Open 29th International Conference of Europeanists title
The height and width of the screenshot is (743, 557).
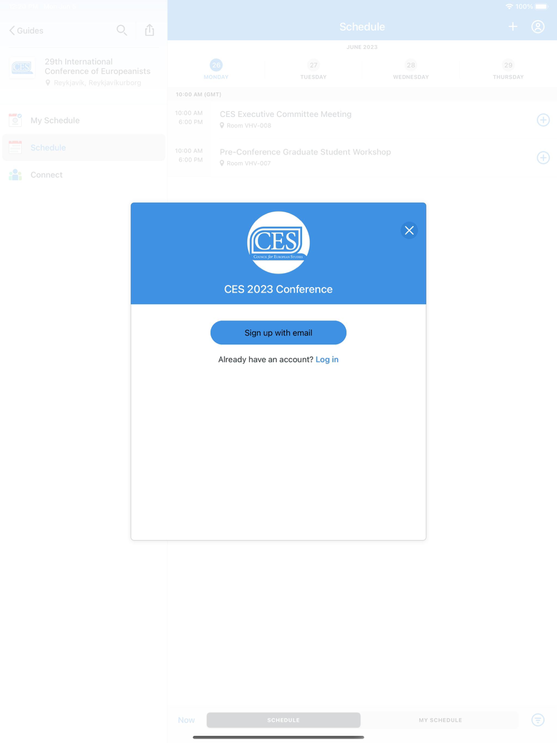[x=97, y=66]
